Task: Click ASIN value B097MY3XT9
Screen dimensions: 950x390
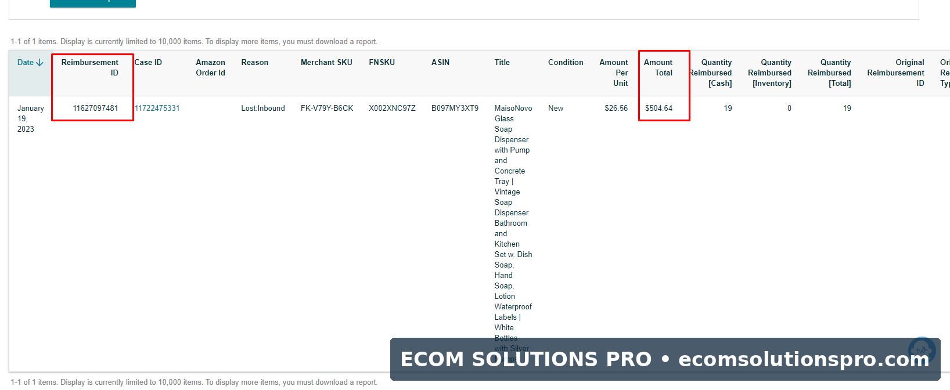Action: click(455, 108)
